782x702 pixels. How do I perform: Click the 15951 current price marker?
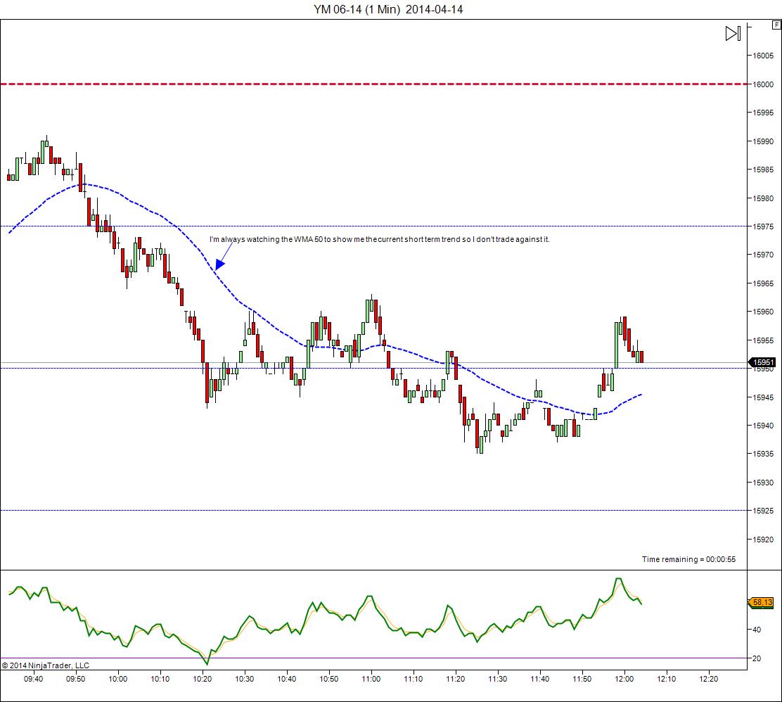[763, 363]
